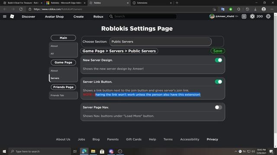
Task: Switch to the Build A Boat For Treasure tab
Action: (x=23, y=3)
